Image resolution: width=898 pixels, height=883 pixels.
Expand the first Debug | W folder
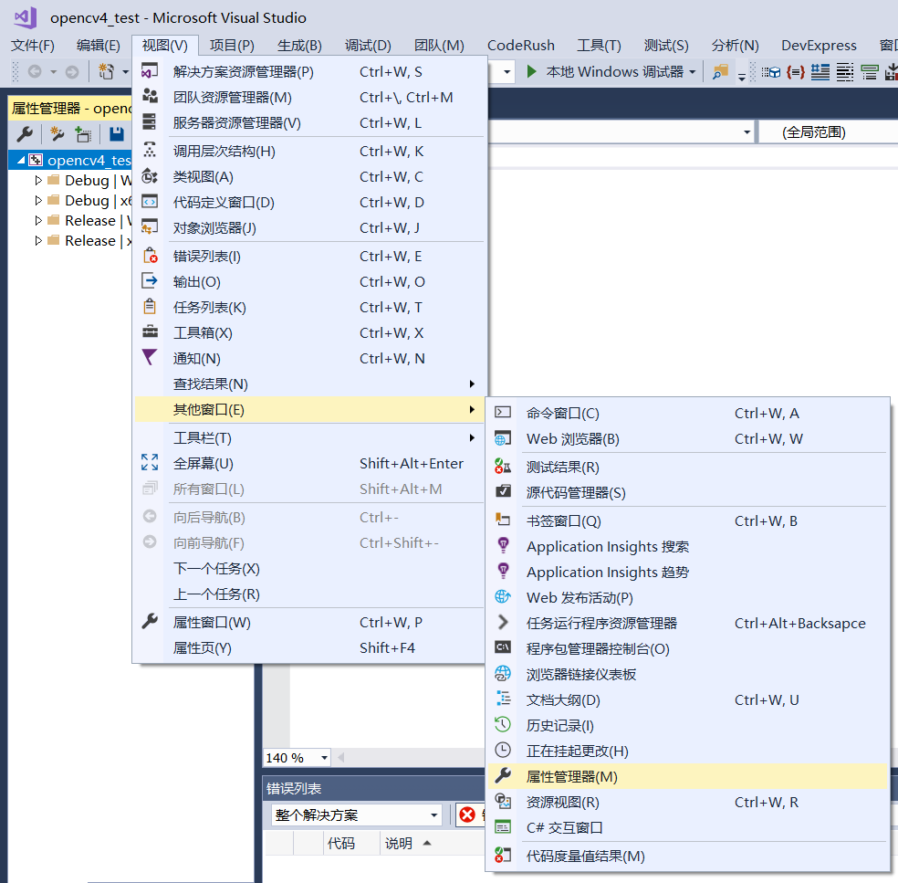(x=38, y=181)
